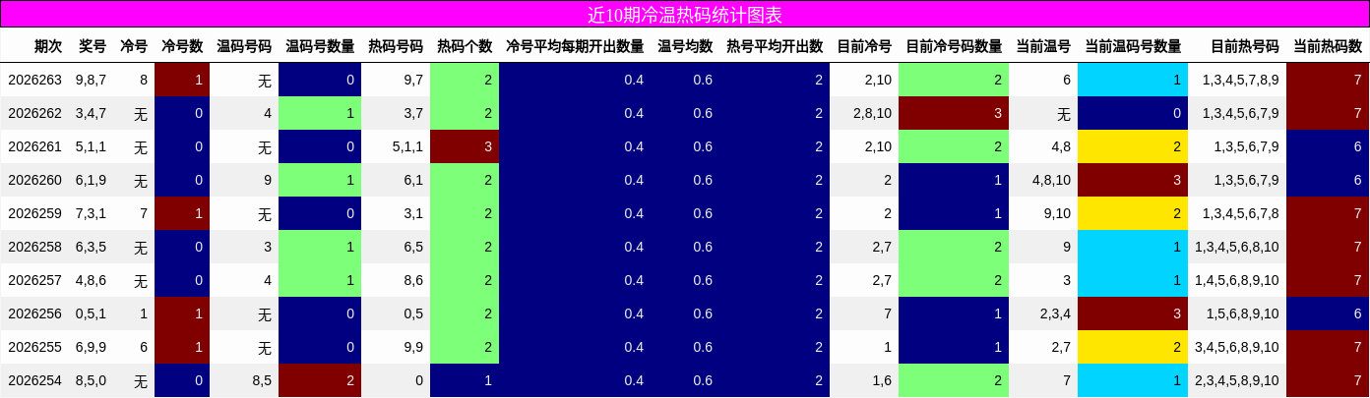Viewport: 1370px width, 398px height.
Task: Select the 当前温号 column header
Action: tap(1043, 46)
